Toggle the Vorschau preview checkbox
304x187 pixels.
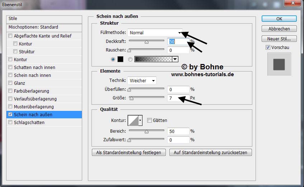point(268,48)
